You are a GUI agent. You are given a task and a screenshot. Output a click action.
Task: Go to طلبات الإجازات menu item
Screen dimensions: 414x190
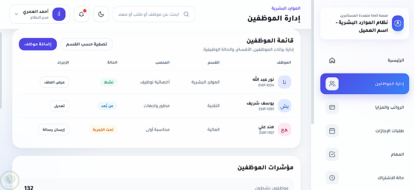388,131
